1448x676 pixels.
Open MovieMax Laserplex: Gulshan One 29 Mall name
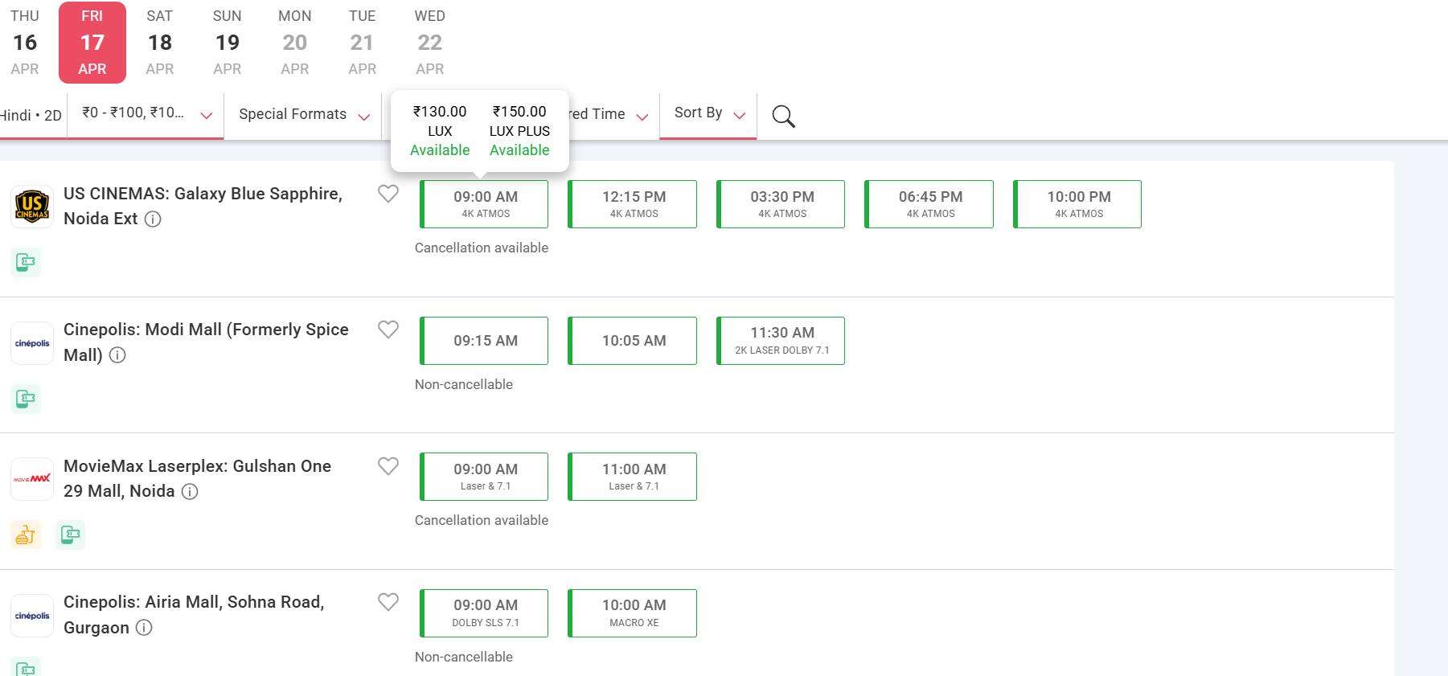(197, 478)
